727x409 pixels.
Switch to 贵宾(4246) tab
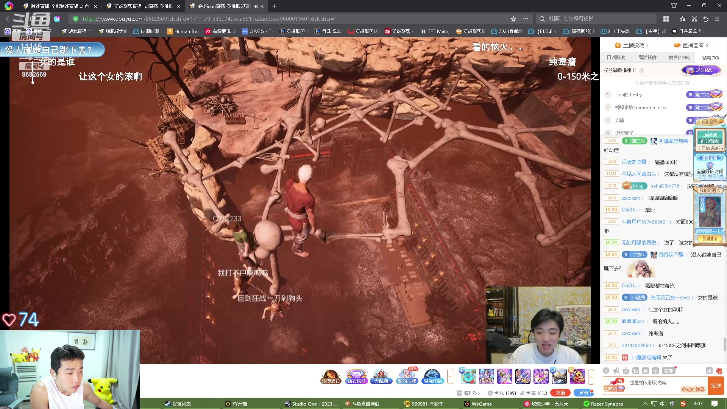679,58
